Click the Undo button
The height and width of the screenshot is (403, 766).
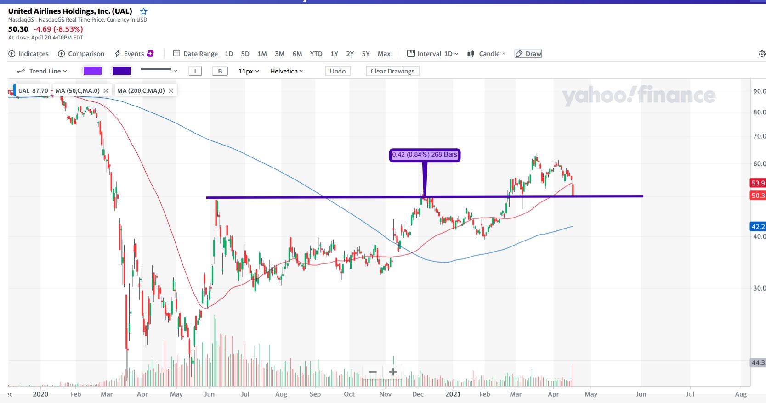(x=338, y=71)
